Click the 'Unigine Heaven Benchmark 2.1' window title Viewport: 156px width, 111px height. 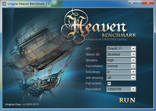[28, 4]
